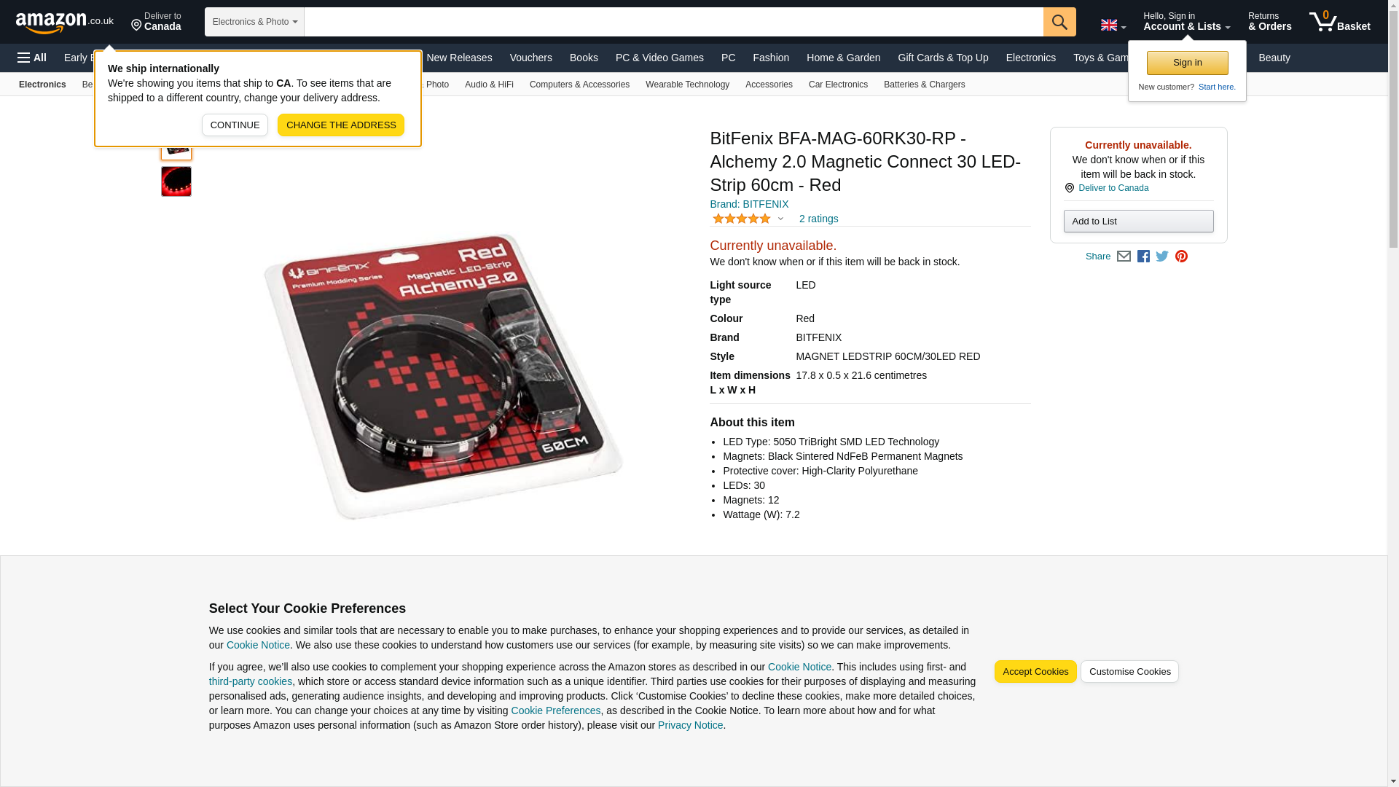The image size is (1399, 787).
Task: Click Accept Cookies button
Action: click(1035, 672)
